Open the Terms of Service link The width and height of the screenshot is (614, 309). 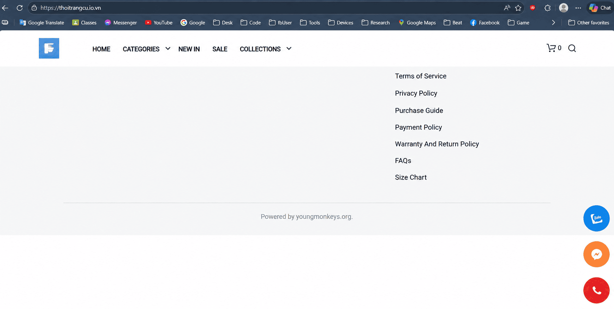click(421, 76)
